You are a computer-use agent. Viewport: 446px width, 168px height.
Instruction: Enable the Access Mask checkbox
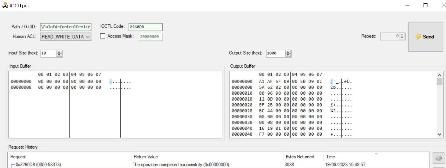[x=103, y=36]
